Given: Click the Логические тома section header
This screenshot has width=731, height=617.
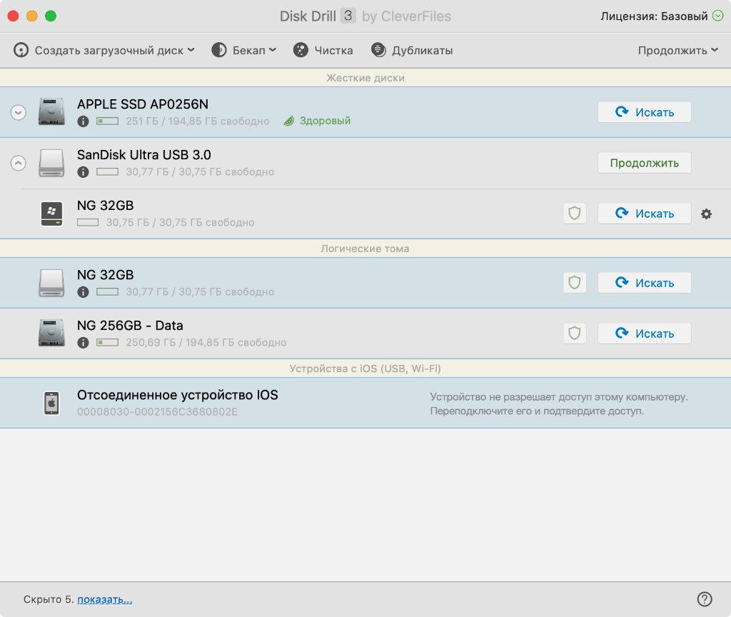Looking at the screenshot, I should (x=365, y=249).
